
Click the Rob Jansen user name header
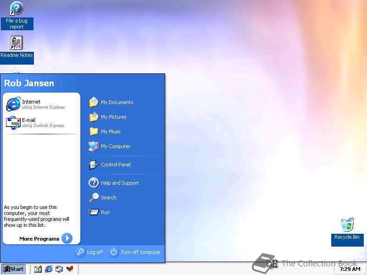click(x=29, y=83)
